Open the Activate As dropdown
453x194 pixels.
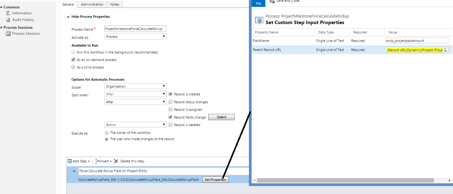click(135, 37)
